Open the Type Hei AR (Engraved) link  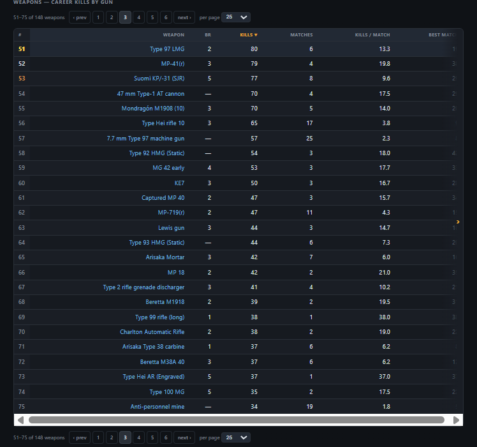(x=153, y=376)
